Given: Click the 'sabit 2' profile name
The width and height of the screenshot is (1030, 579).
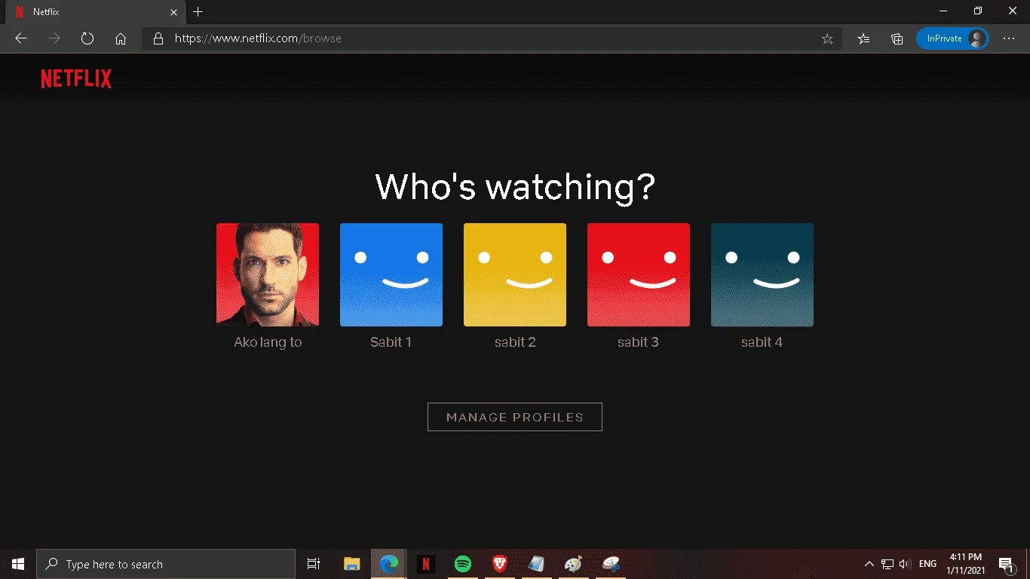Looking at the screenshot, I should 515,342.
